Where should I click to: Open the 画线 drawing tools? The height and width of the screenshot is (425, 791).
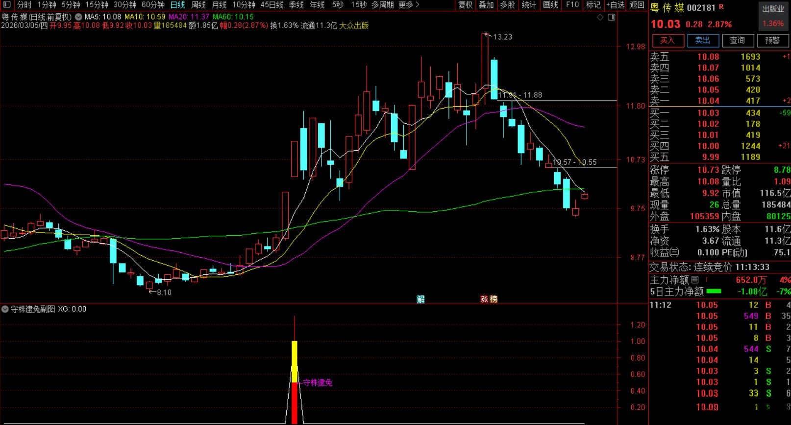(550, 5)
